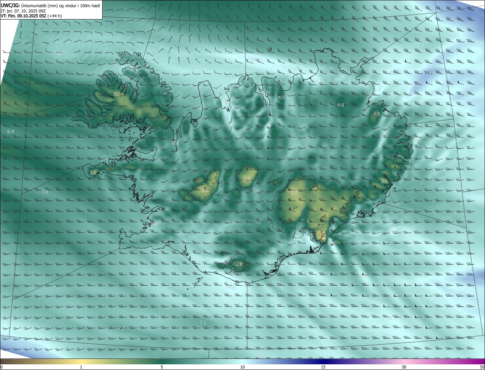The image size is (485, 370).
Task: Click the 9.9 value southeast of Iceland
Action: click(364, 276)
